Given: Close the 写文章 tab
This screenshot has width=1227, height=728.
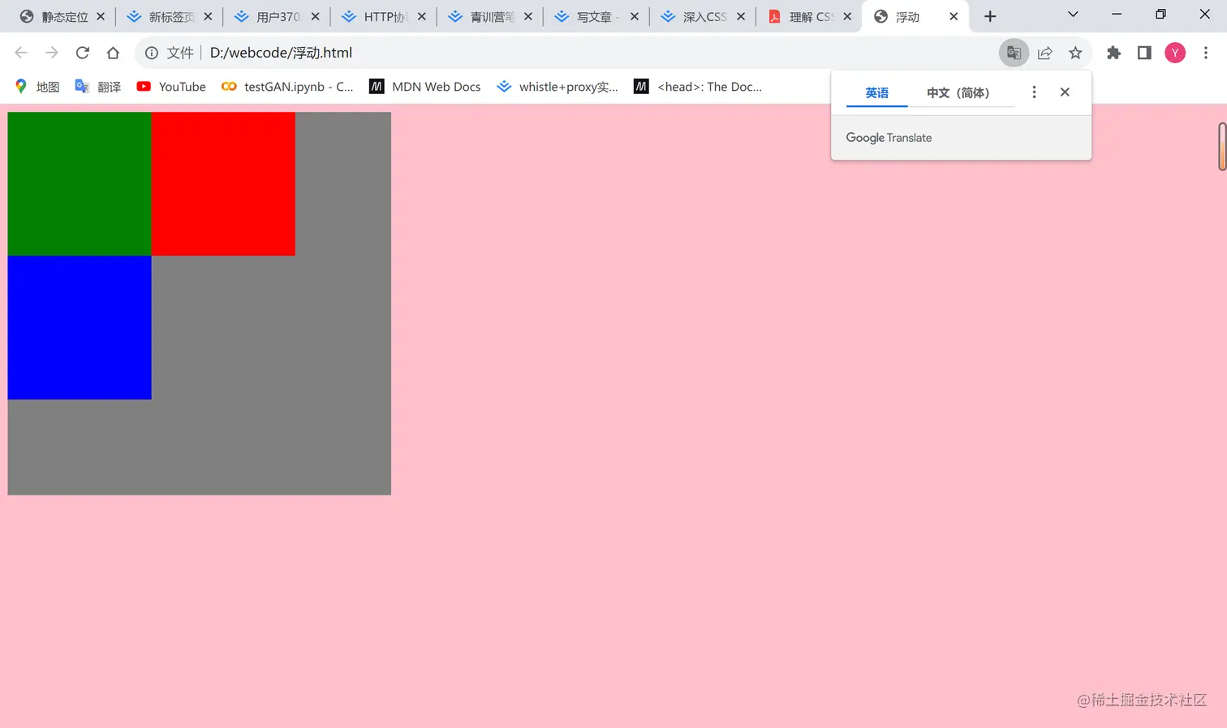Looking at the screenshot, I should tap(635, 16).
